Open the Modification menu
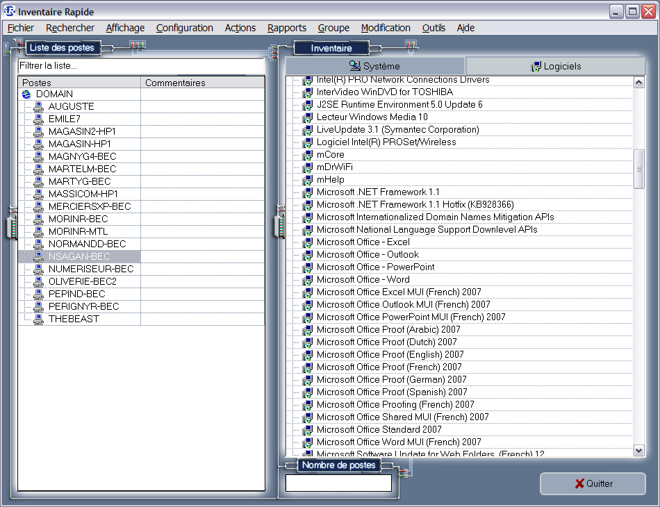The width and height of the screenshot is (660, 507). click(386, 28)
